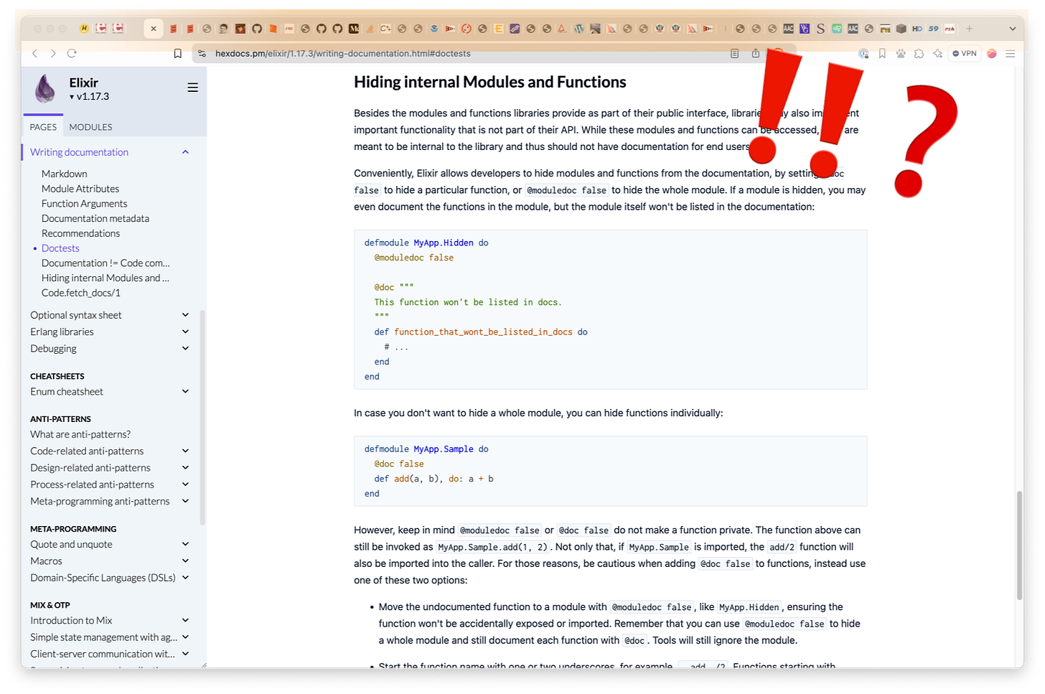Expand the Macros chevron
Image resolution: width=1045 pixels, height=694 pixels.
185,561
